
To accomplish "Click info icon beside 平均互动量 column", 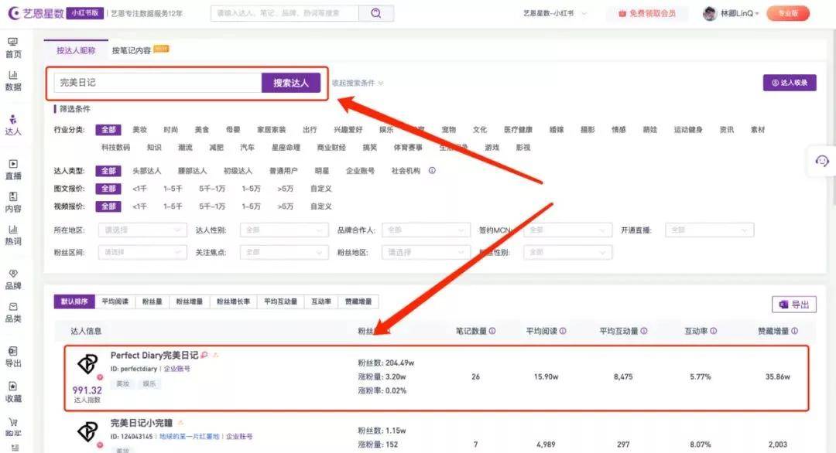I will [644, 331].
